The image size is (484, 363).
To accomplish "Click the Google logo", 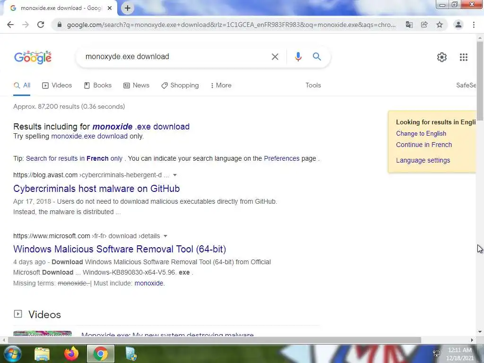I will pos(33,57).
